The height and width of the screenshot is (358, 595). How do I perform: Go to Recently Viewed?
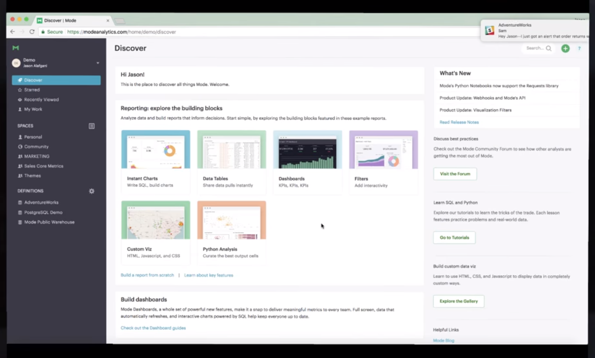click(x=41, y=99)
